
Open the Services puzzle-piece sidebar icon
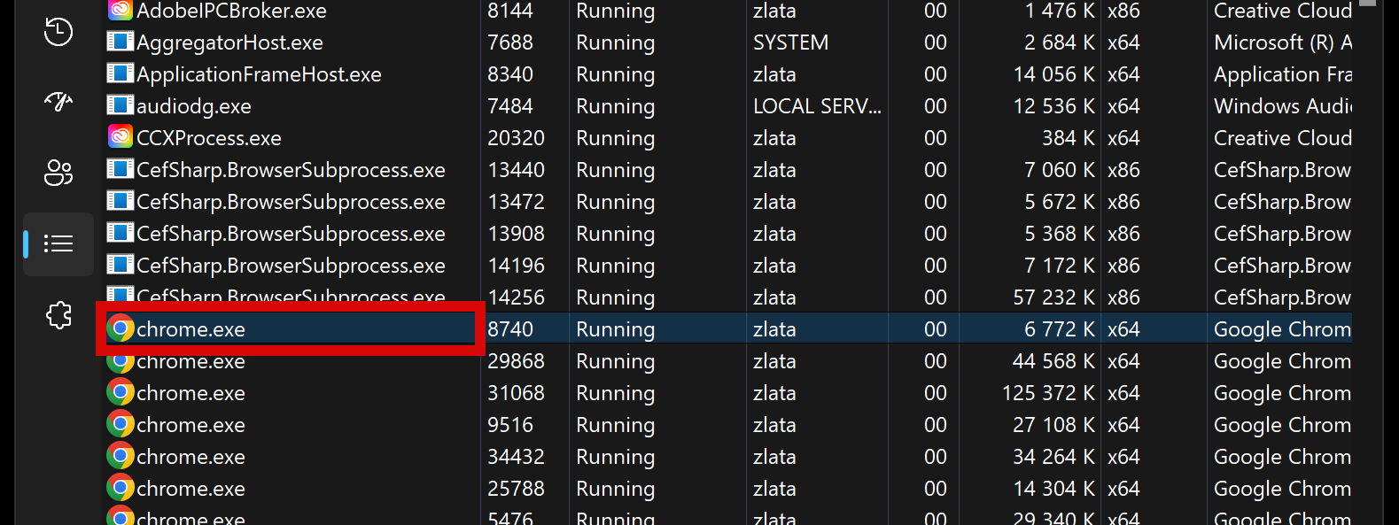pyautogui.click(x=58, y=314)
